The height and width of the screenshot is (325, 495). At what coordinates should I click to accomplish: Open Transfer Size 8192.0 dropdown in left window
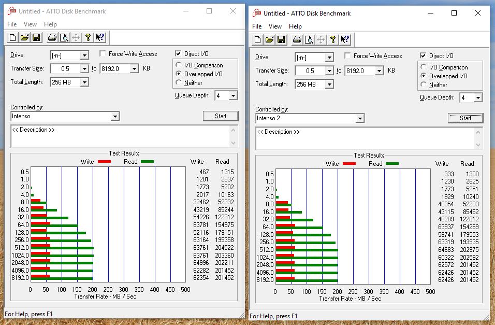pyautogui.click(x=134, y=68)
